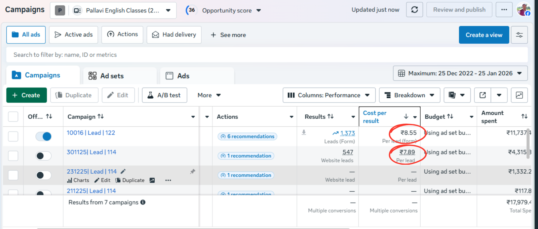Screen dimensions: 538x229
Task: Open more options for 231225 campaign row
Action: [168, 180]
